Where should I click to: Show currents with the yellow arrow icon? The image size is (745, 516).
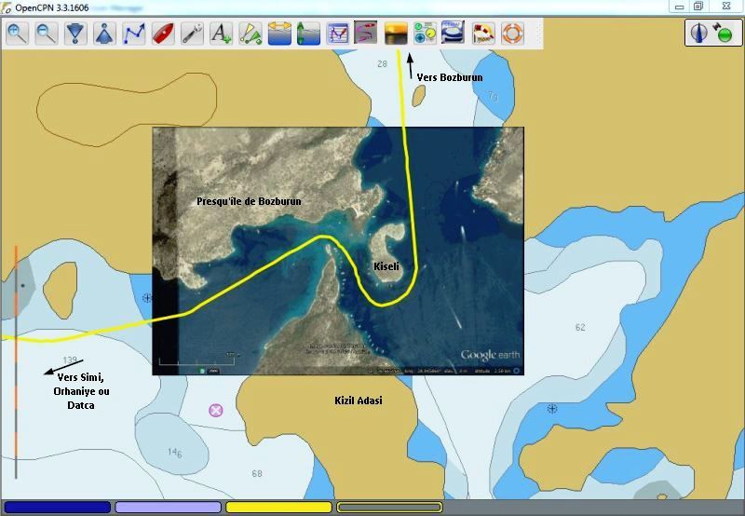tap(279, 34)
